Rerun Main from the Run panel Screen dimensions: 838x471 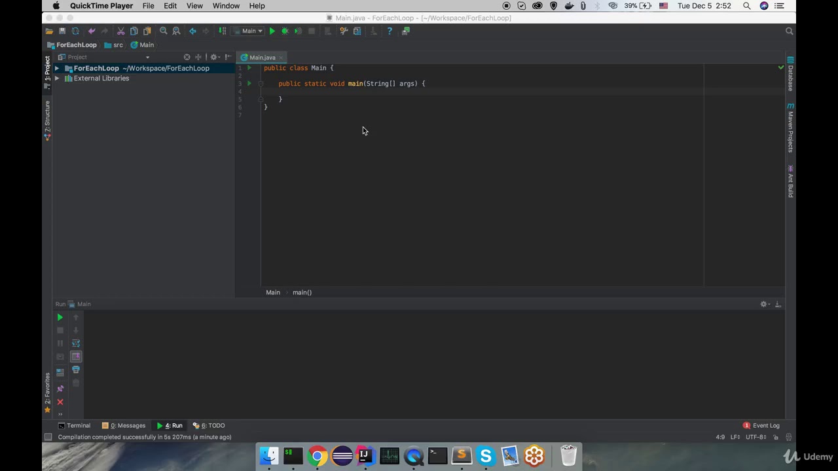pyautogui.click(x=60, y=317)
